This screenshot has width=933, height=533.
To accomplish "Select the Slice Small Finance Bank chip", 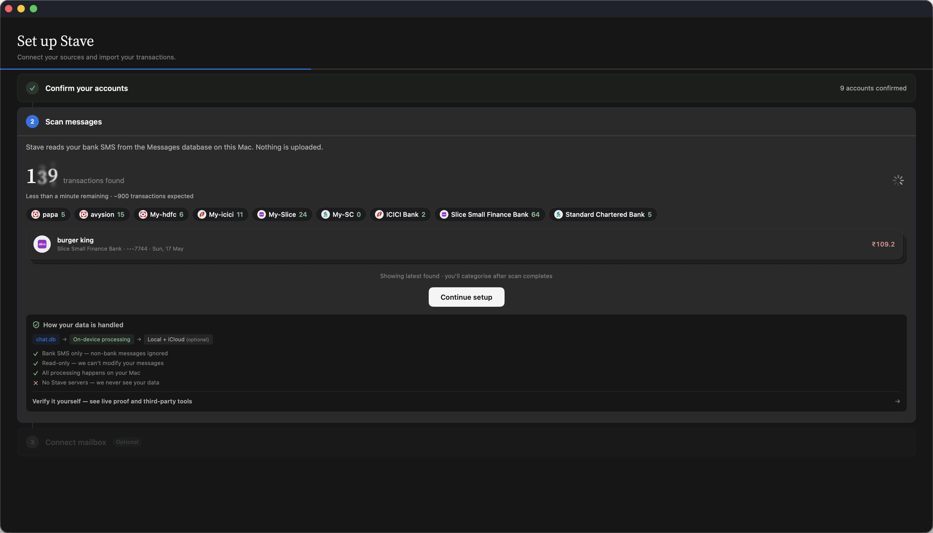I will (490, 214).
